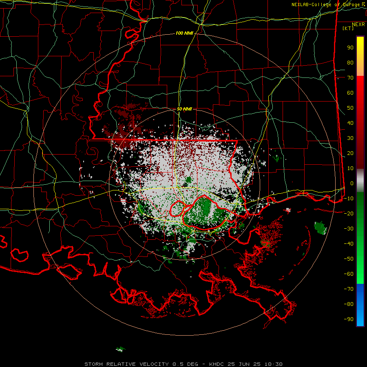Click the -70 value on the velocity scale
Viewport: 367px width, 367px height.
(x=349, y=289)
